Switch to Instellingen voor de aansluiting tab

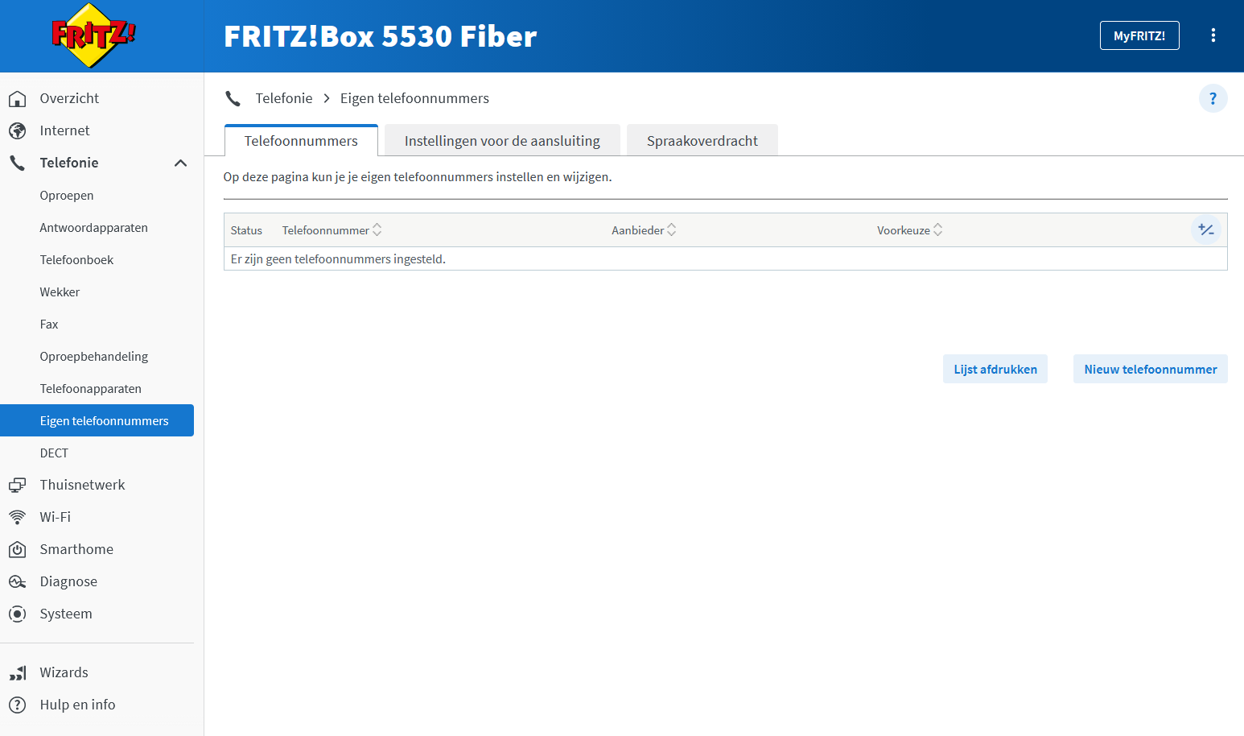(x=502, y=141)
